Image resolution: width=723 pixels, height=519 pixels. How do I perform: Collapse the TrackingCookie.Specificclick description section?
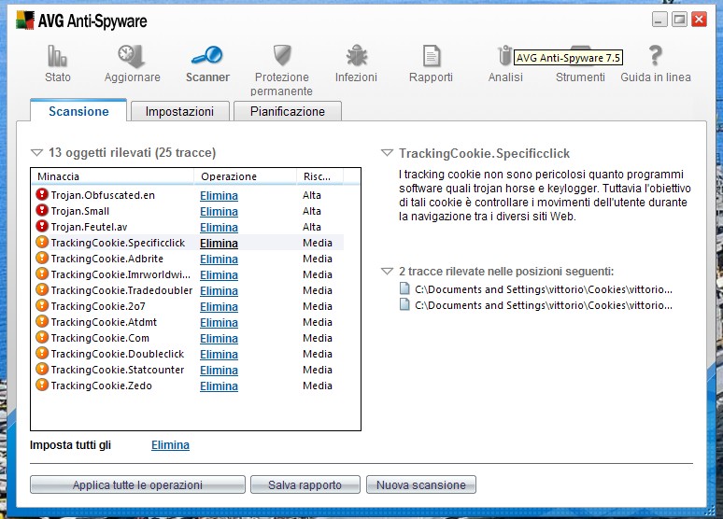click(x=387, y=153)
